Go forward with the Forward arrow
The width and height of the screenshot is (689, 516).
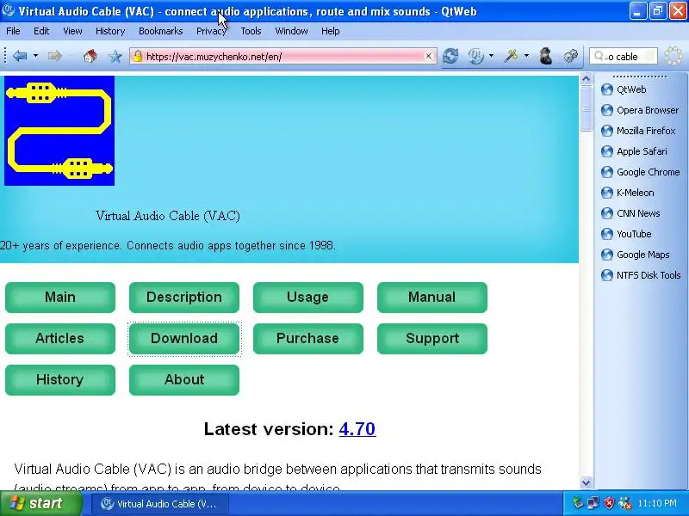tap(55, 56)
